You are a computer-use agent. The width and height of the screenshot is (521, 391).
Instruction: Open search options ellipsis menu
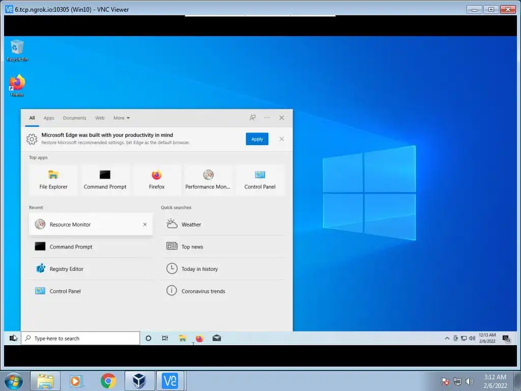[267, 118]
